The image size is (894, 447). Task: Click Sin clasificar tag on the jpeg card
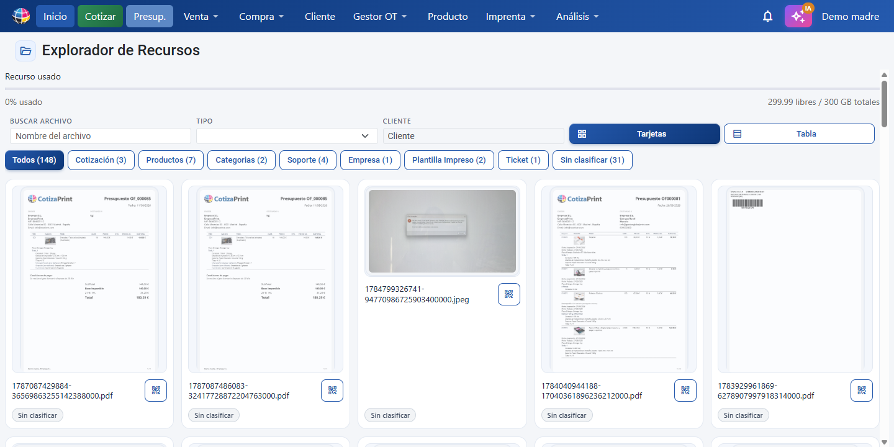[x=391, y=415]
